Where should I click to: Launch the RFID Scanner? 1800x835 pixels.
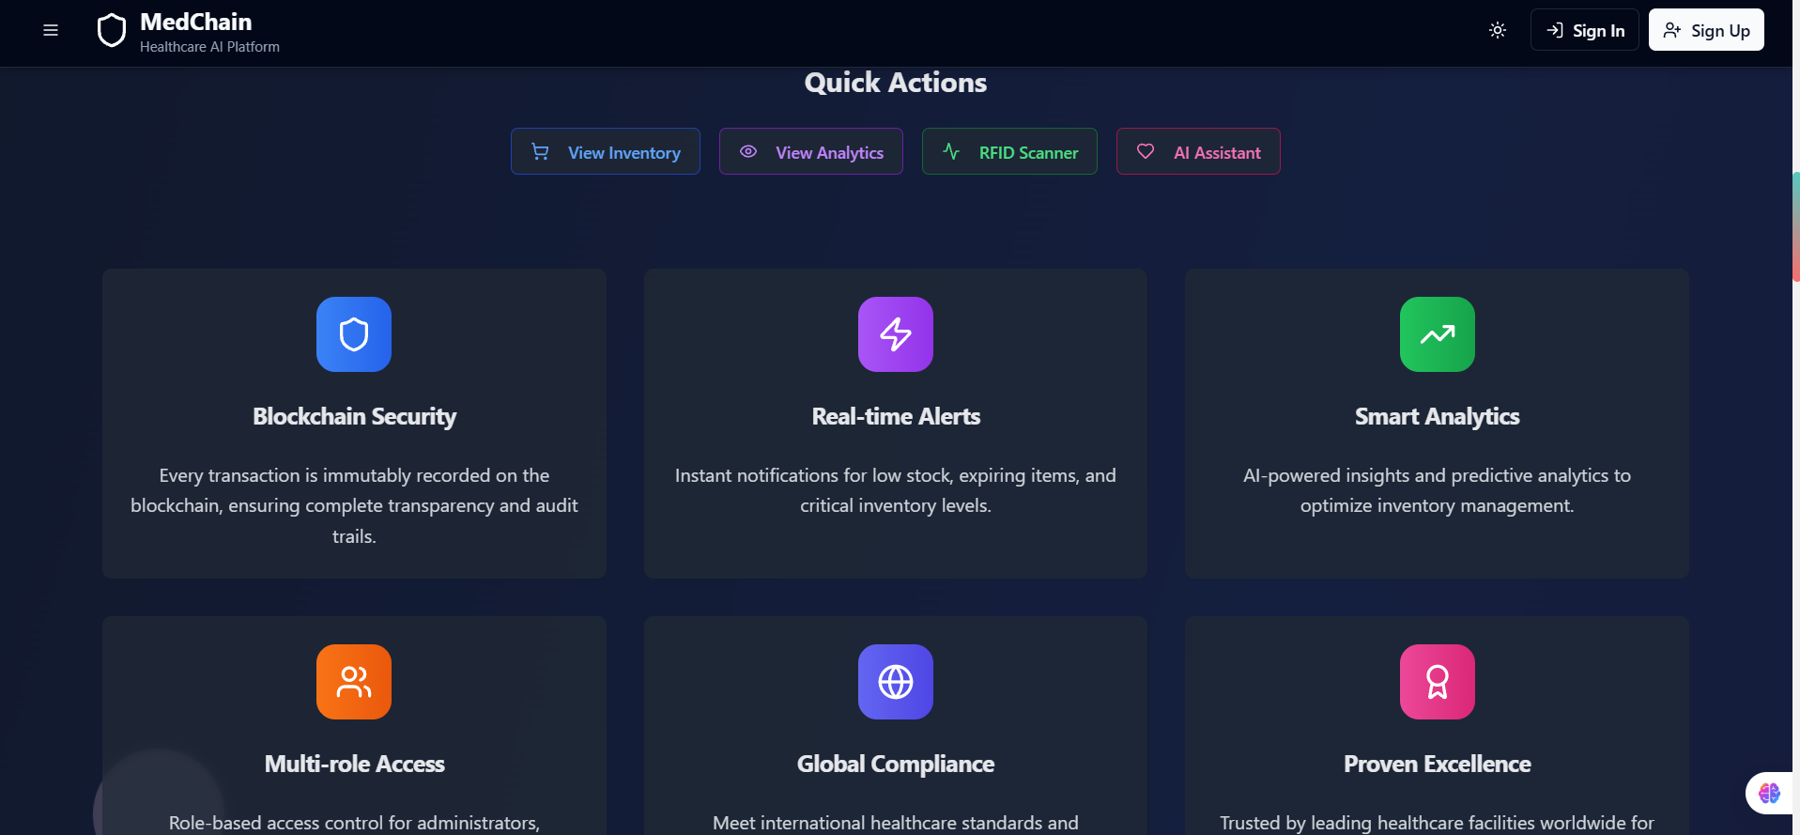click(1009, 151)
